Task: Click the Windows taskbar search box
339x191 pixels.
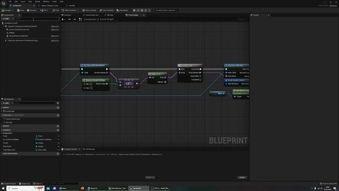Action: click(x=25, y=188)
